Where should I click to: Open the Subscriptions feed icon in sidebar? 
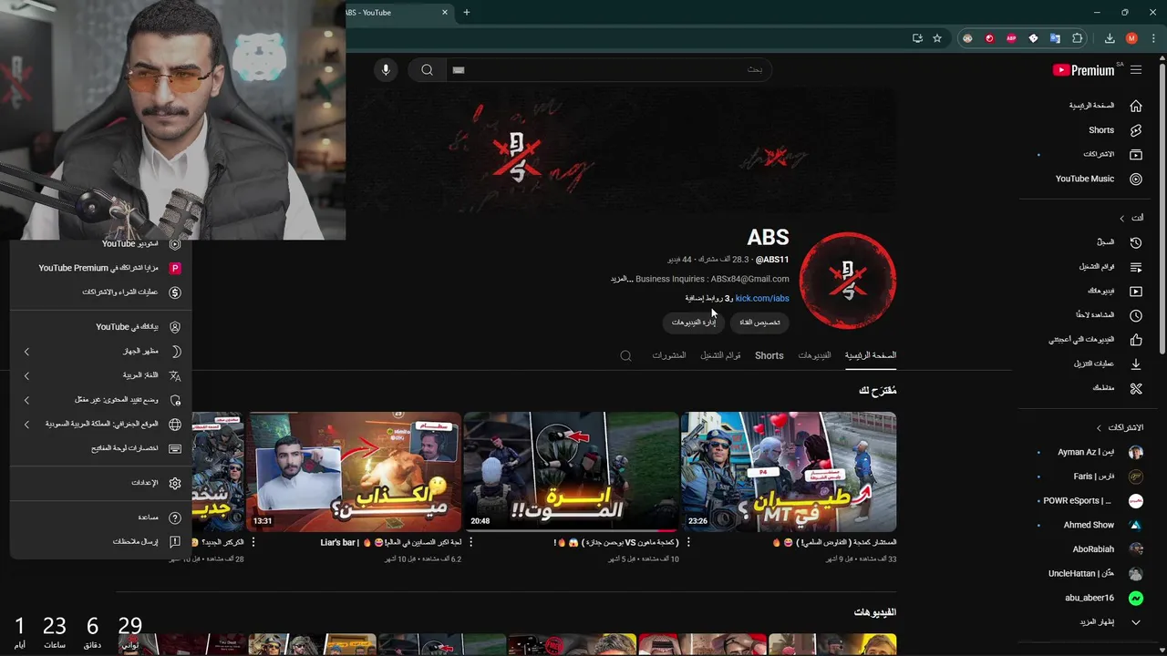[x=1136, y=155]
